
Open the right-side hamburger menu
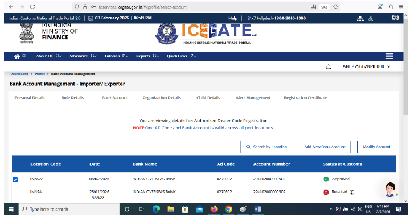[x=389, y=56]
